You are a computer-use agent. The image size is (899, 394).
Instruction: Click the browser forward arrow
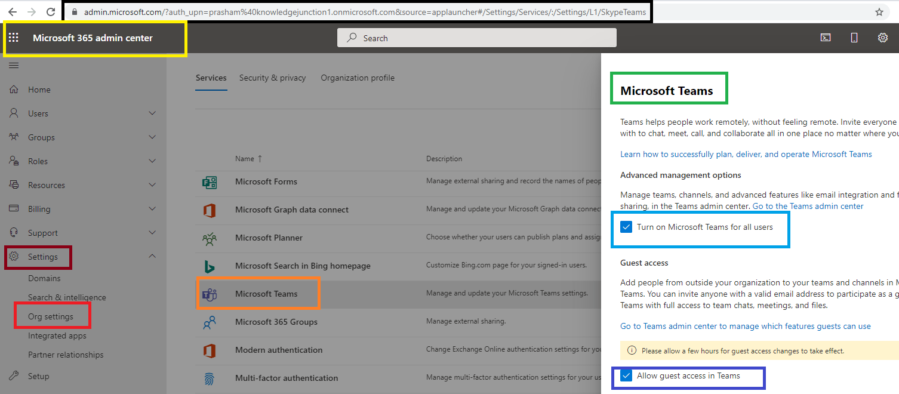[32, 12]
